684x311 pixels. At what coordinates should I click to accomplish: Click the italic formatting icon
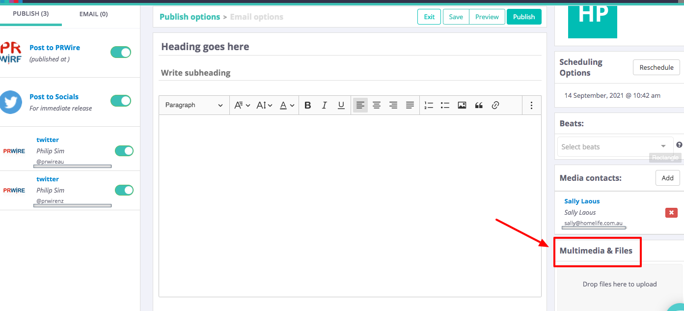coord(324,105)
